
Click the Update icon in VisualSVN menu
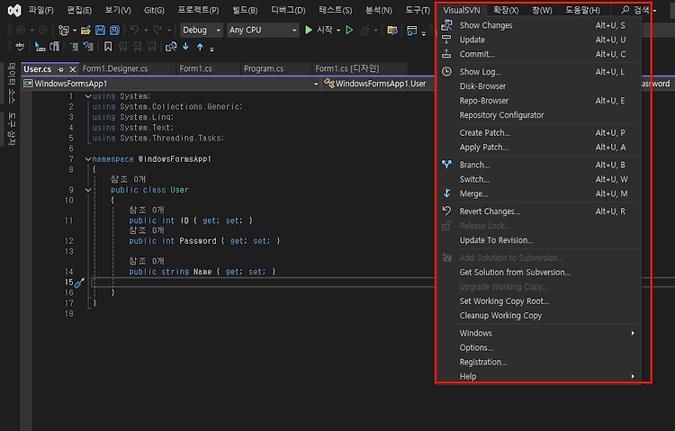446,40
